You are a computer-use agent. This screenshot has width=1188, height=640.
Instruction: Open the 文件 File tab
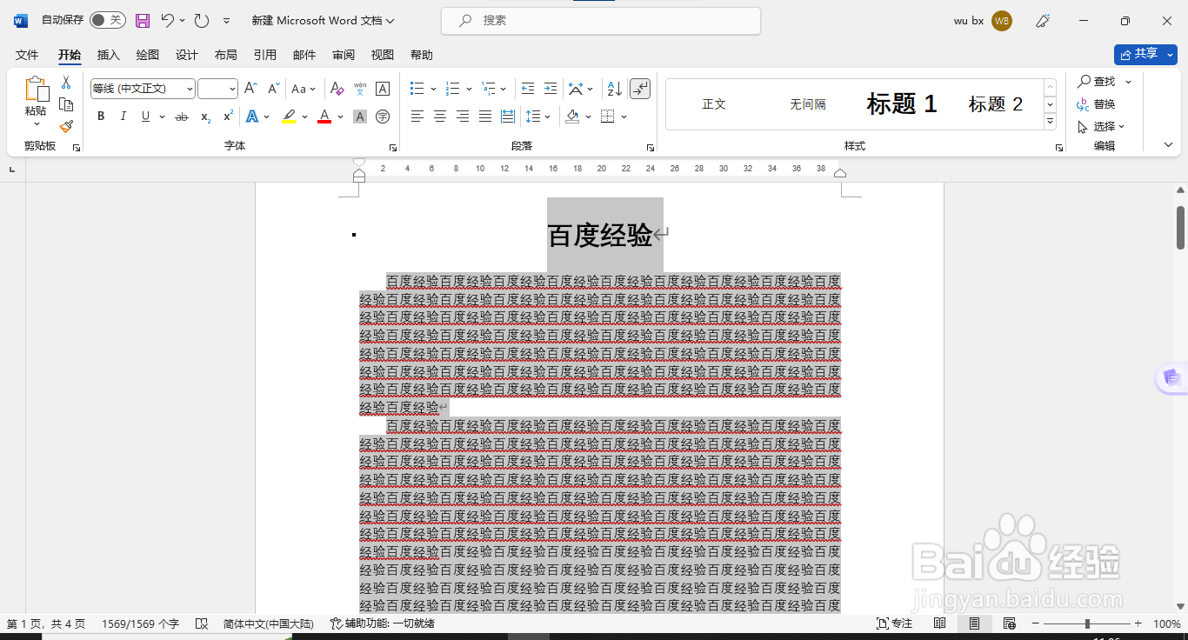tap(28, 55)
